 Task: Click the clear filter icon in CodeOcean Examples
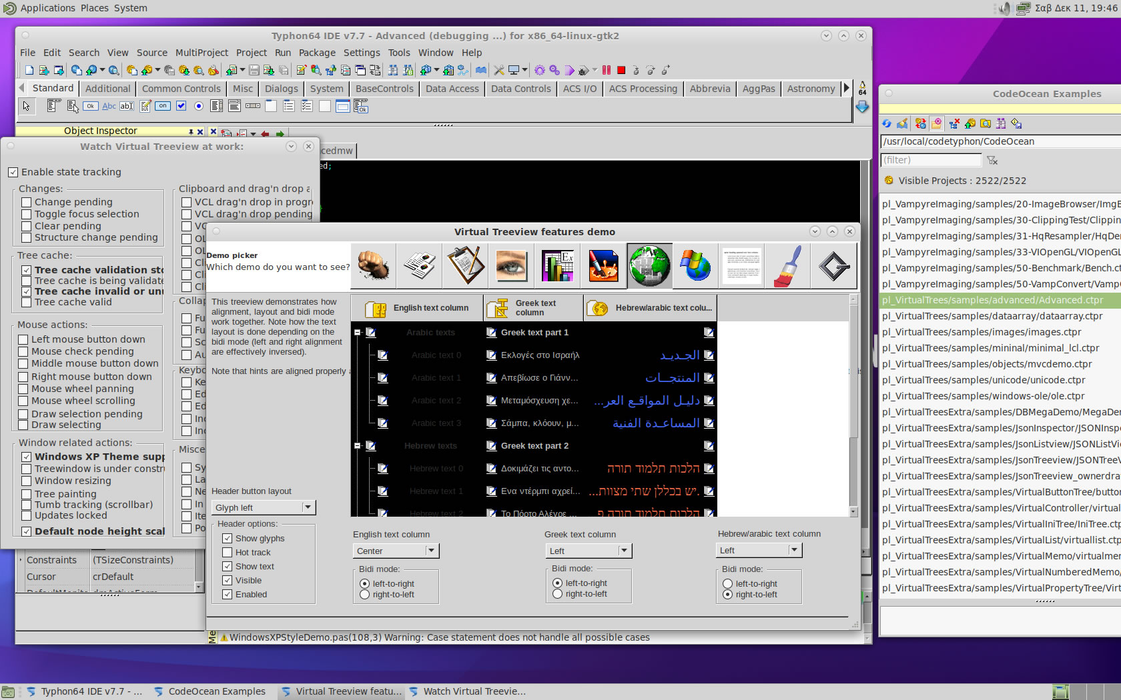992,160
